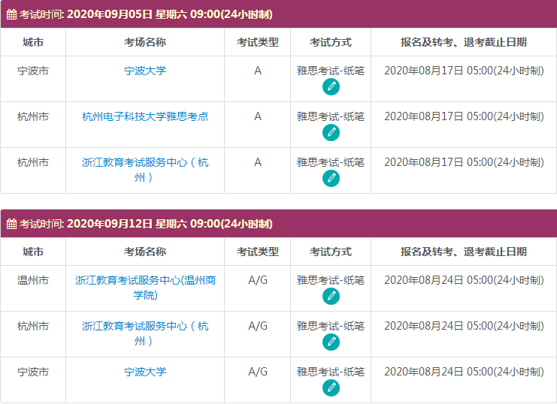
Task: Click the calendar icon beside the 09月12日 exam time
Action: [x=11, y=224]
